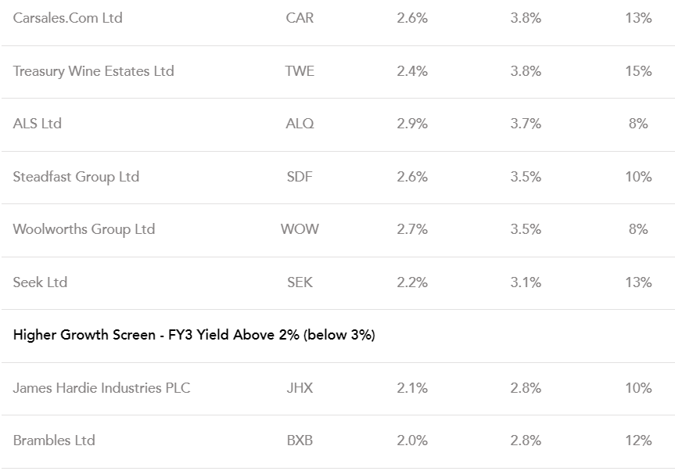675x471 pixels.
Task: Click Brambles Ltd's 2.0% yield value
Action: pyautogui.click(x=412, y=440)
